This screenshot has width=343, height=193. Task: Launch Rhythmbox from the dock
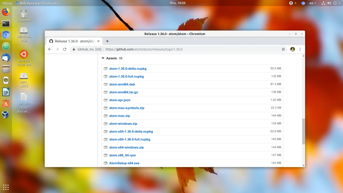pos(6,80)
